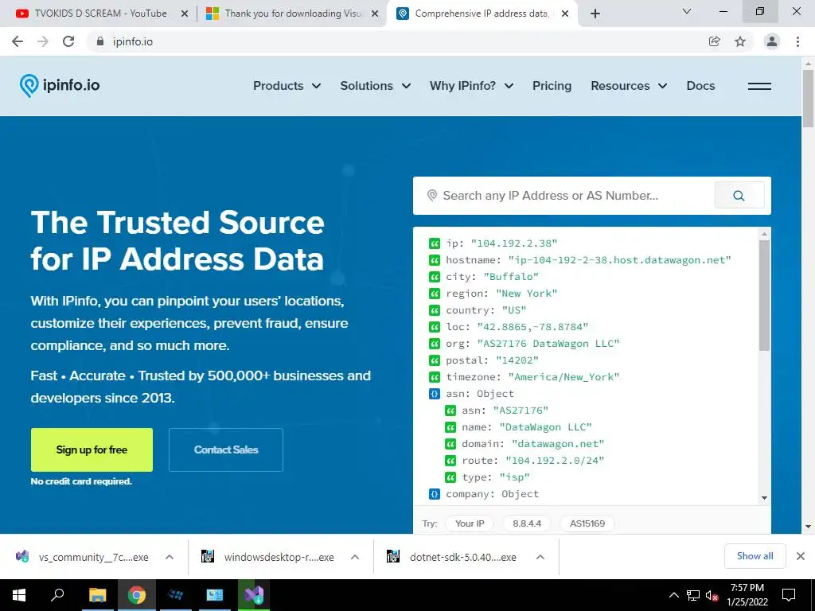Switch to Thank you for downloading Visual Studio tab

tap(291, 14)
